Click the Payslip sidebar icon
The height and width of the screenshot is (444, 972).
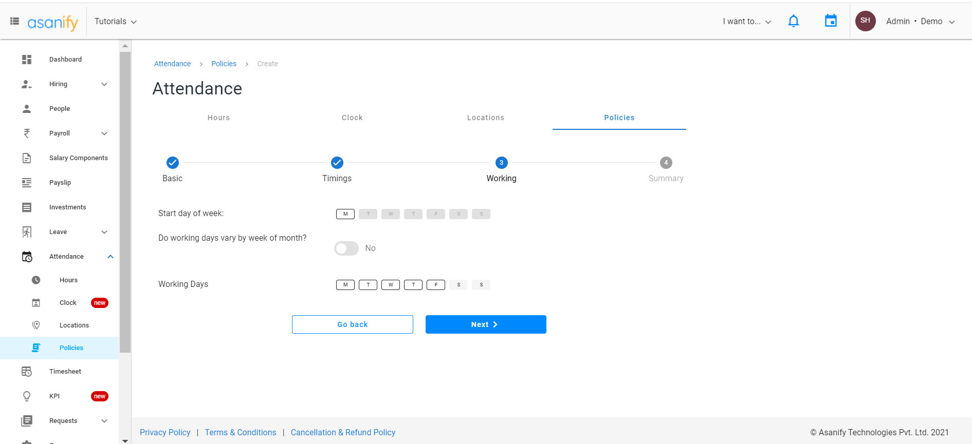tap(27, 183)
